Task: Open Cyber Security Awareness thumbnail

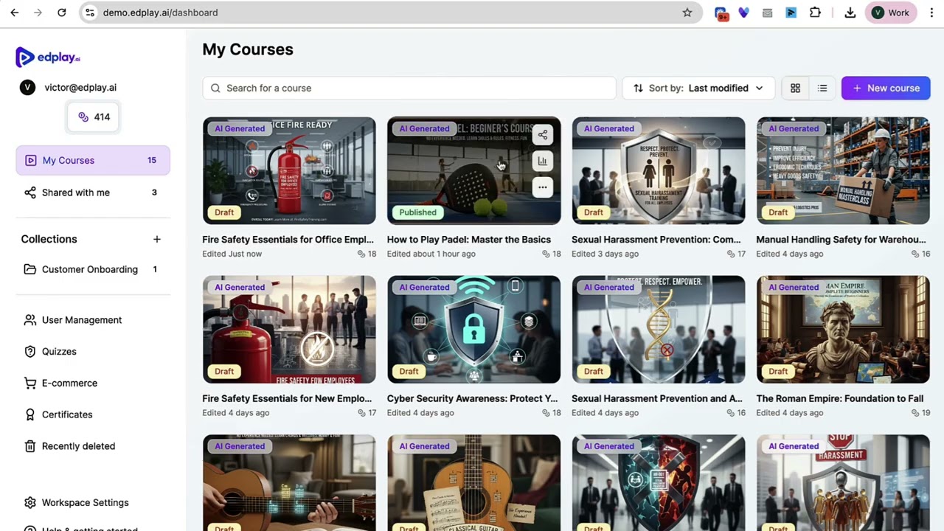Action: click(x=473, y=330)
